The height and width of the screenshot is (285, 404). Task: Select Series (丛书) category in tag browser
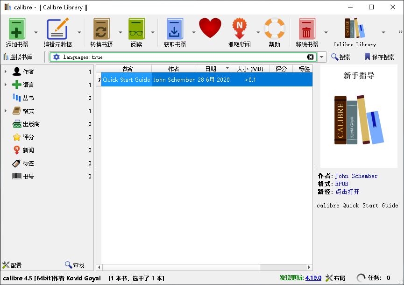pyautogui.click(x=28, y=98)
